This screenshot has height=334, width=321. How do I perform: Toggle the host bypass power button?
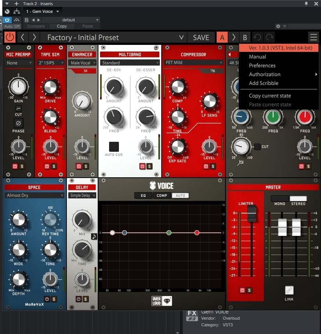click(7, 20)
